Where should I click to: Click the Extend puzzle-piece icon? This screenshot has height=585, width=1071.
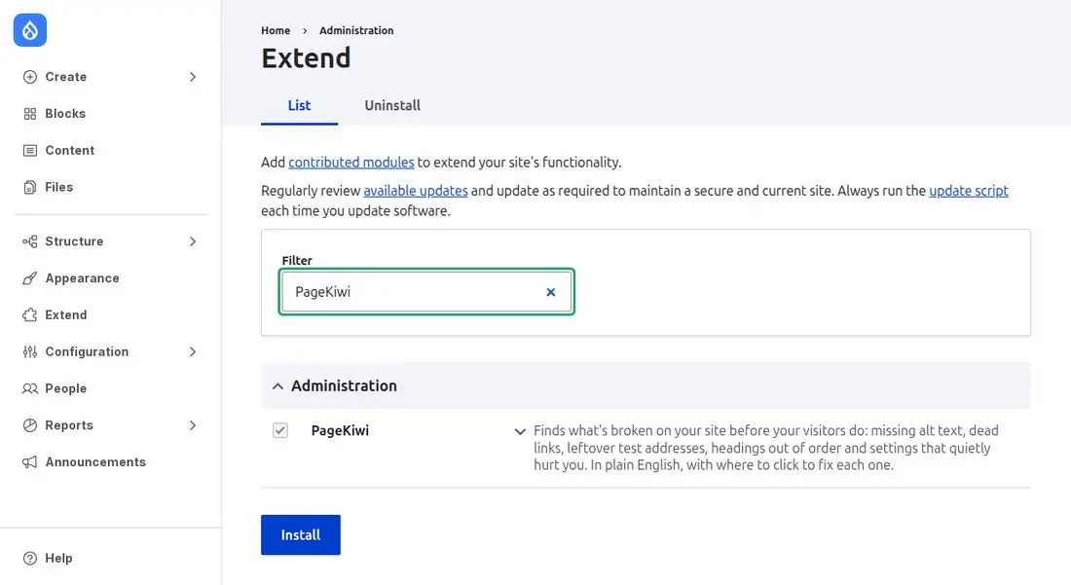30,315
